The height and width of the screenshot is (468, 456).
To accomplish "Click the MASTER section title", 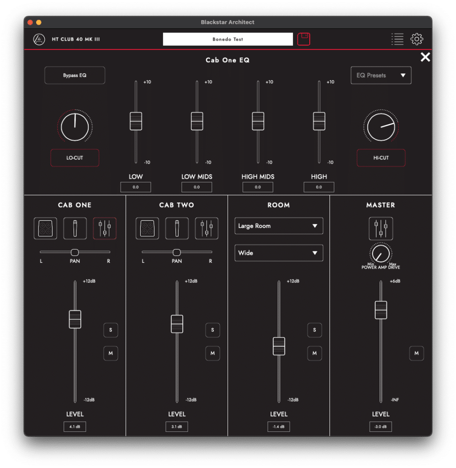I will 381,205.
